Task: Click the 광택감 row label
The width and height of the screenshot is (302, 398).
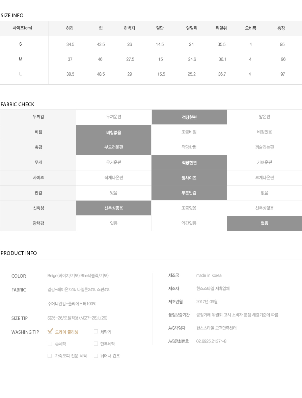Action: 38,224
